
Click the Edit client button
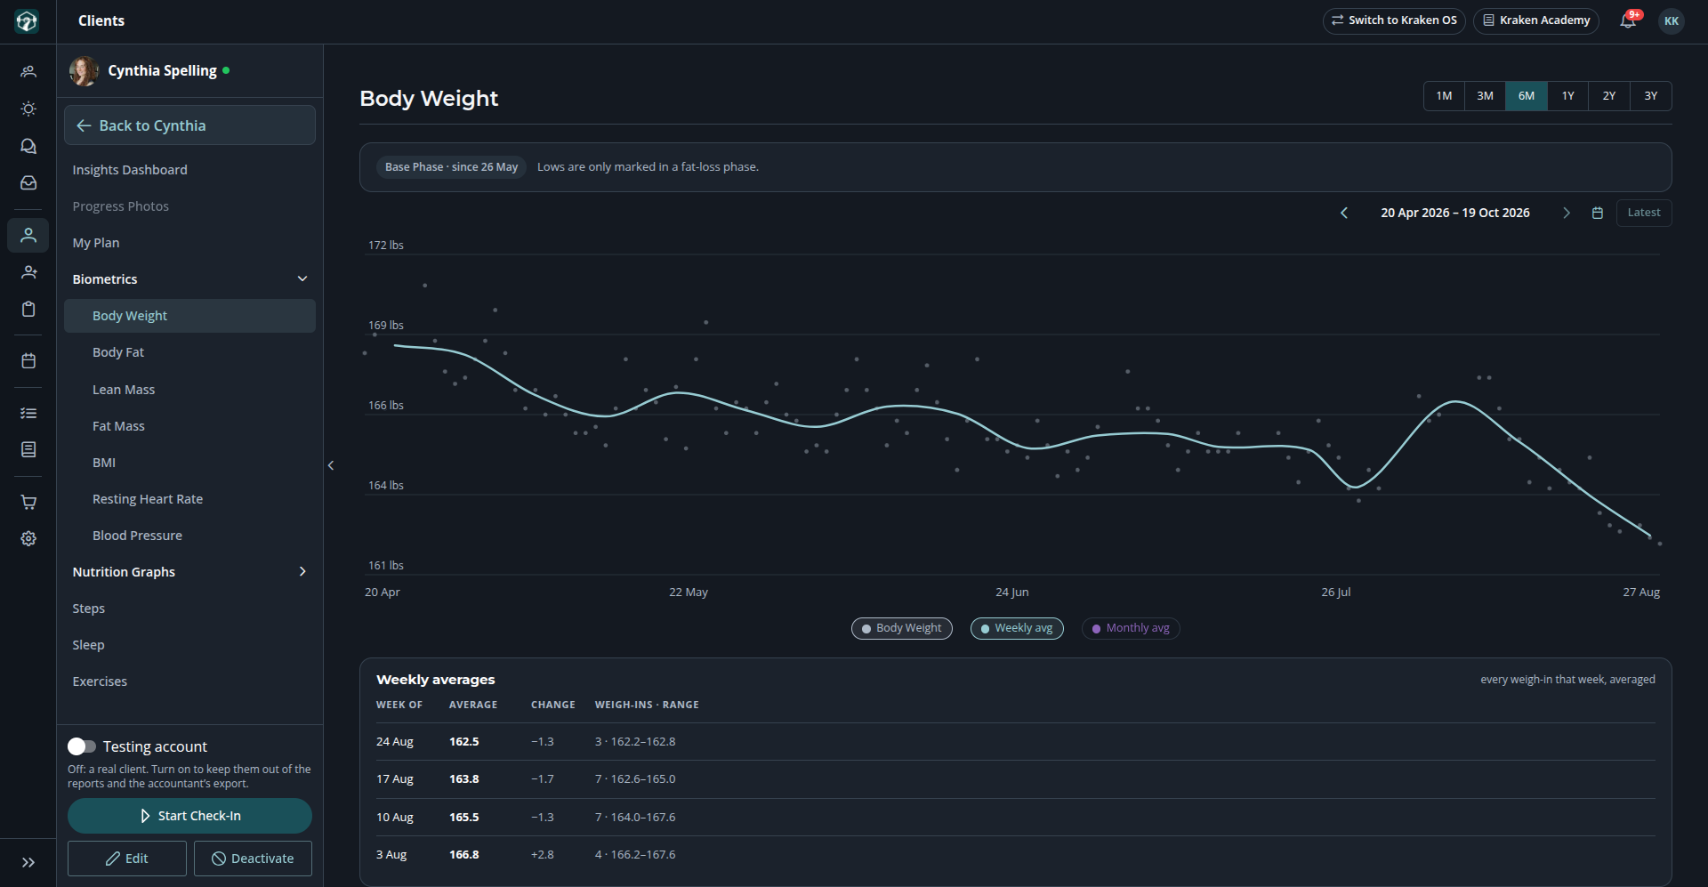(x=127, y=859)
